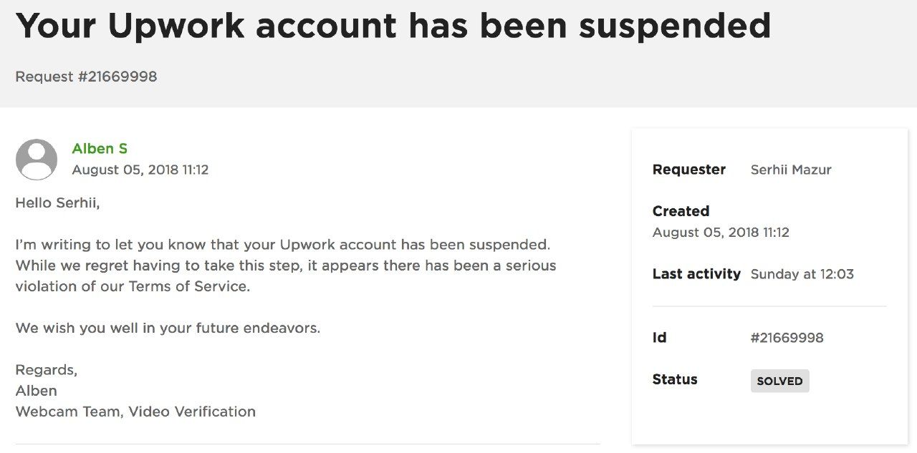Click the Id label in the sidebar

click(x=659, y=338)
